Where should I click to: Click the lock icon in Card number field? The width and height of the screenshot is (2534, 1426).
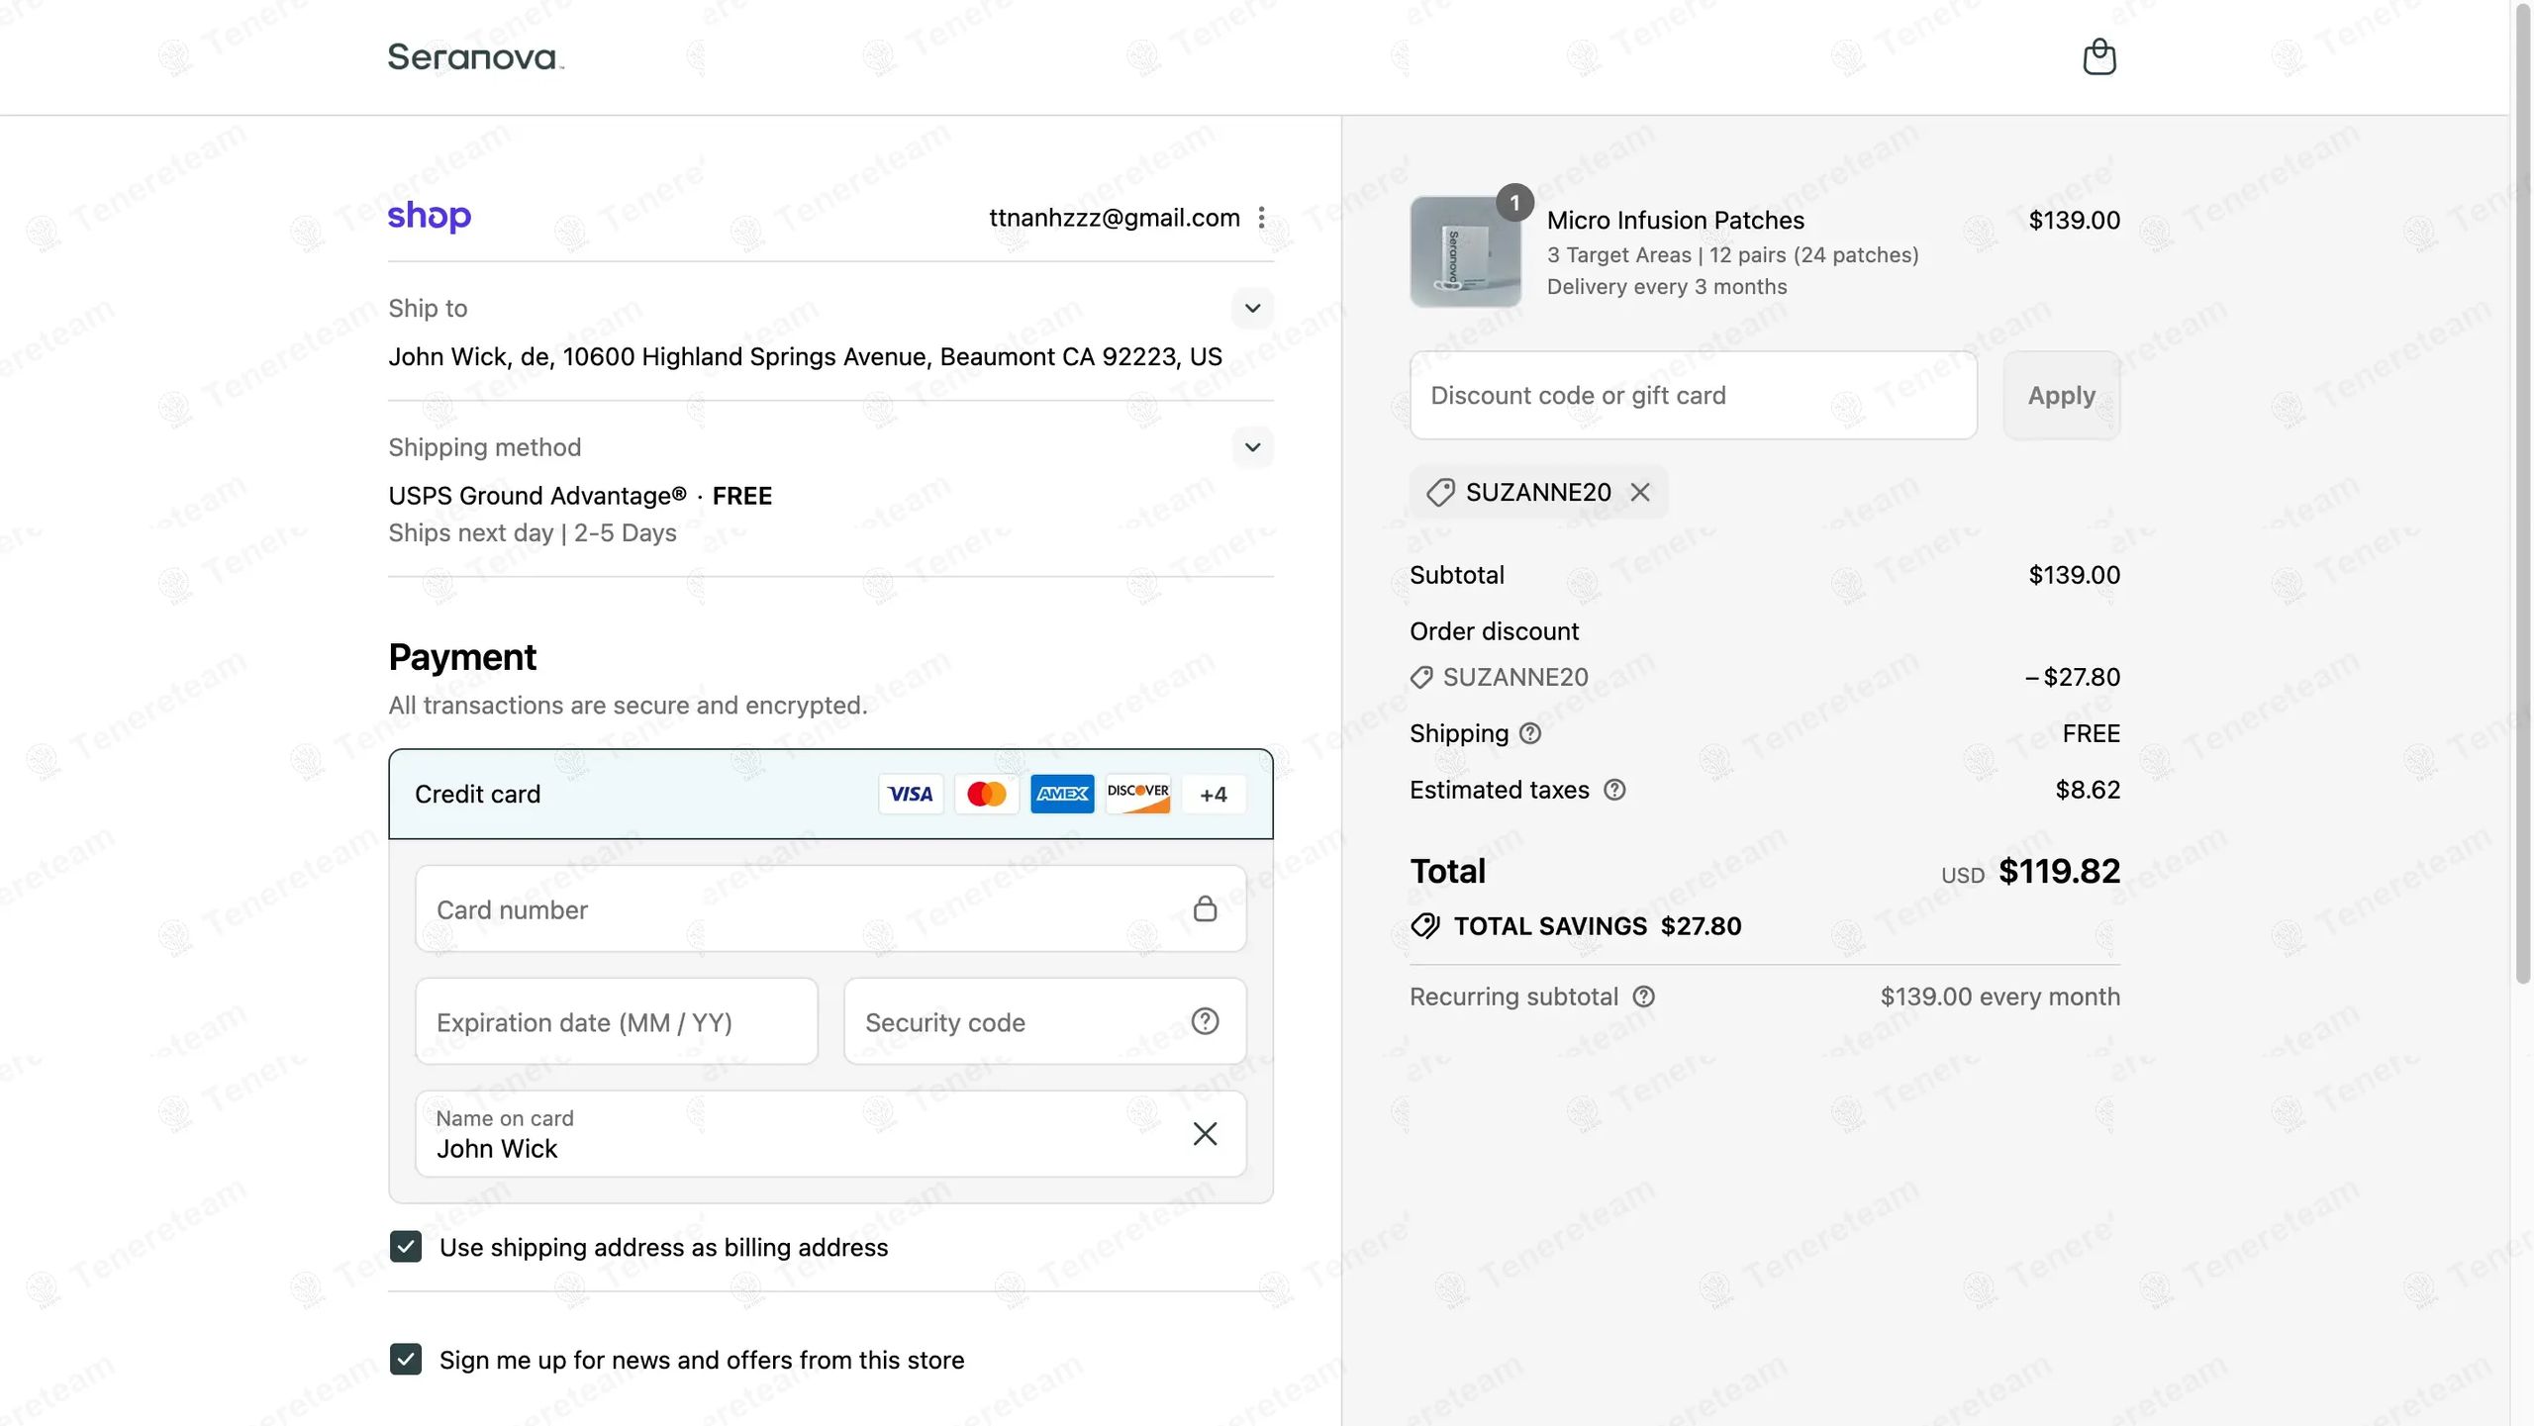(1205, 908)
